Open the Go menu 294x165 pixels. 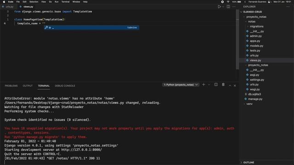(50, 2)
